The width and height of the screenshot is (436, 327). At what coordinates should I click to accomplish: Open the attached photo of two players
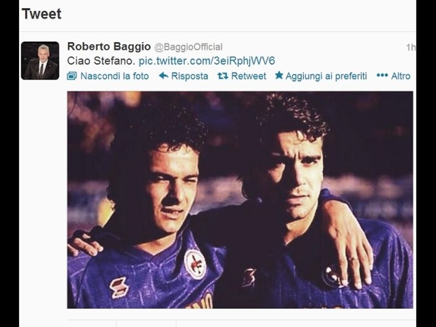tap(240, 199)
